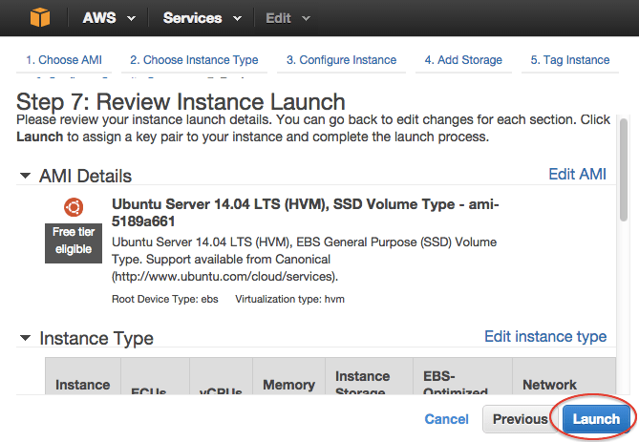Open the AWS dropdown menu

point(109,18)
